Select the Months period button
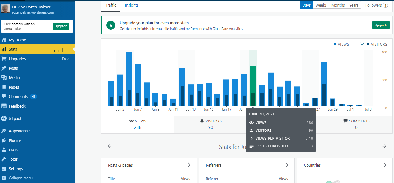This screenshot has width=394, height=183. [338, 5]
